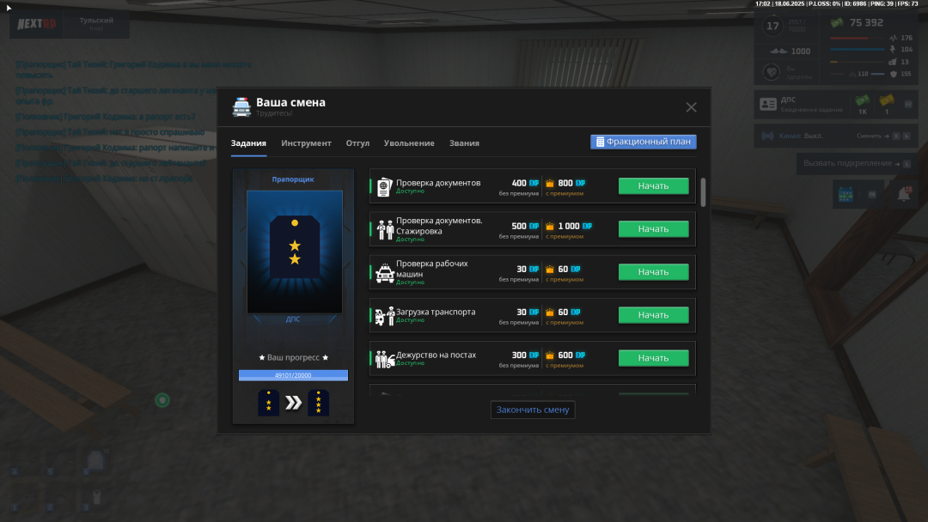The width and height of the screenshot is (928, 522).
Task: Open the Инструмент tab
Action: tap(306, 143)
